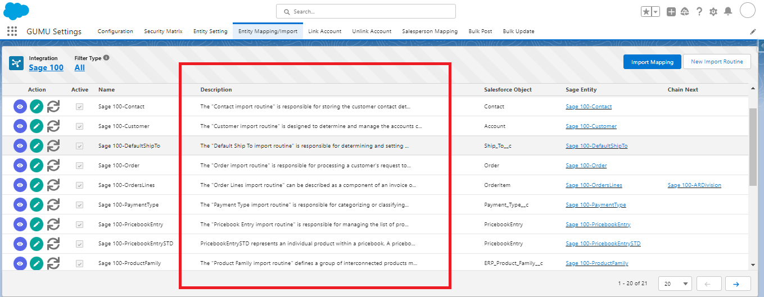Open the page size dropdown showing 20
The height and width of the screenshot is (297, 764).
675,284
